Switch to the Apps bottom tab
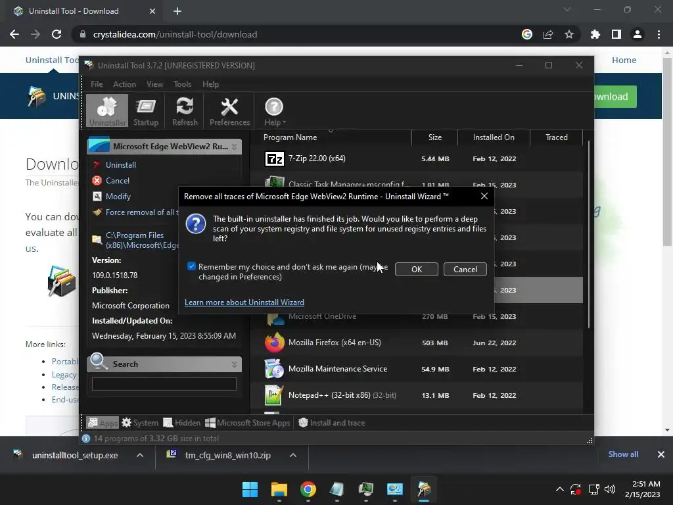Viewport: 673px width, 505px height. (x=102, y=423)
